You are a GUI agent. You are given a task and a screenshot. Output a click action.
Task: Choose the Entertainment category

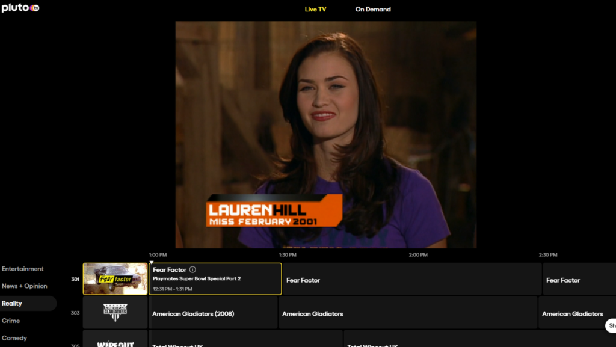tap(22, 269)
